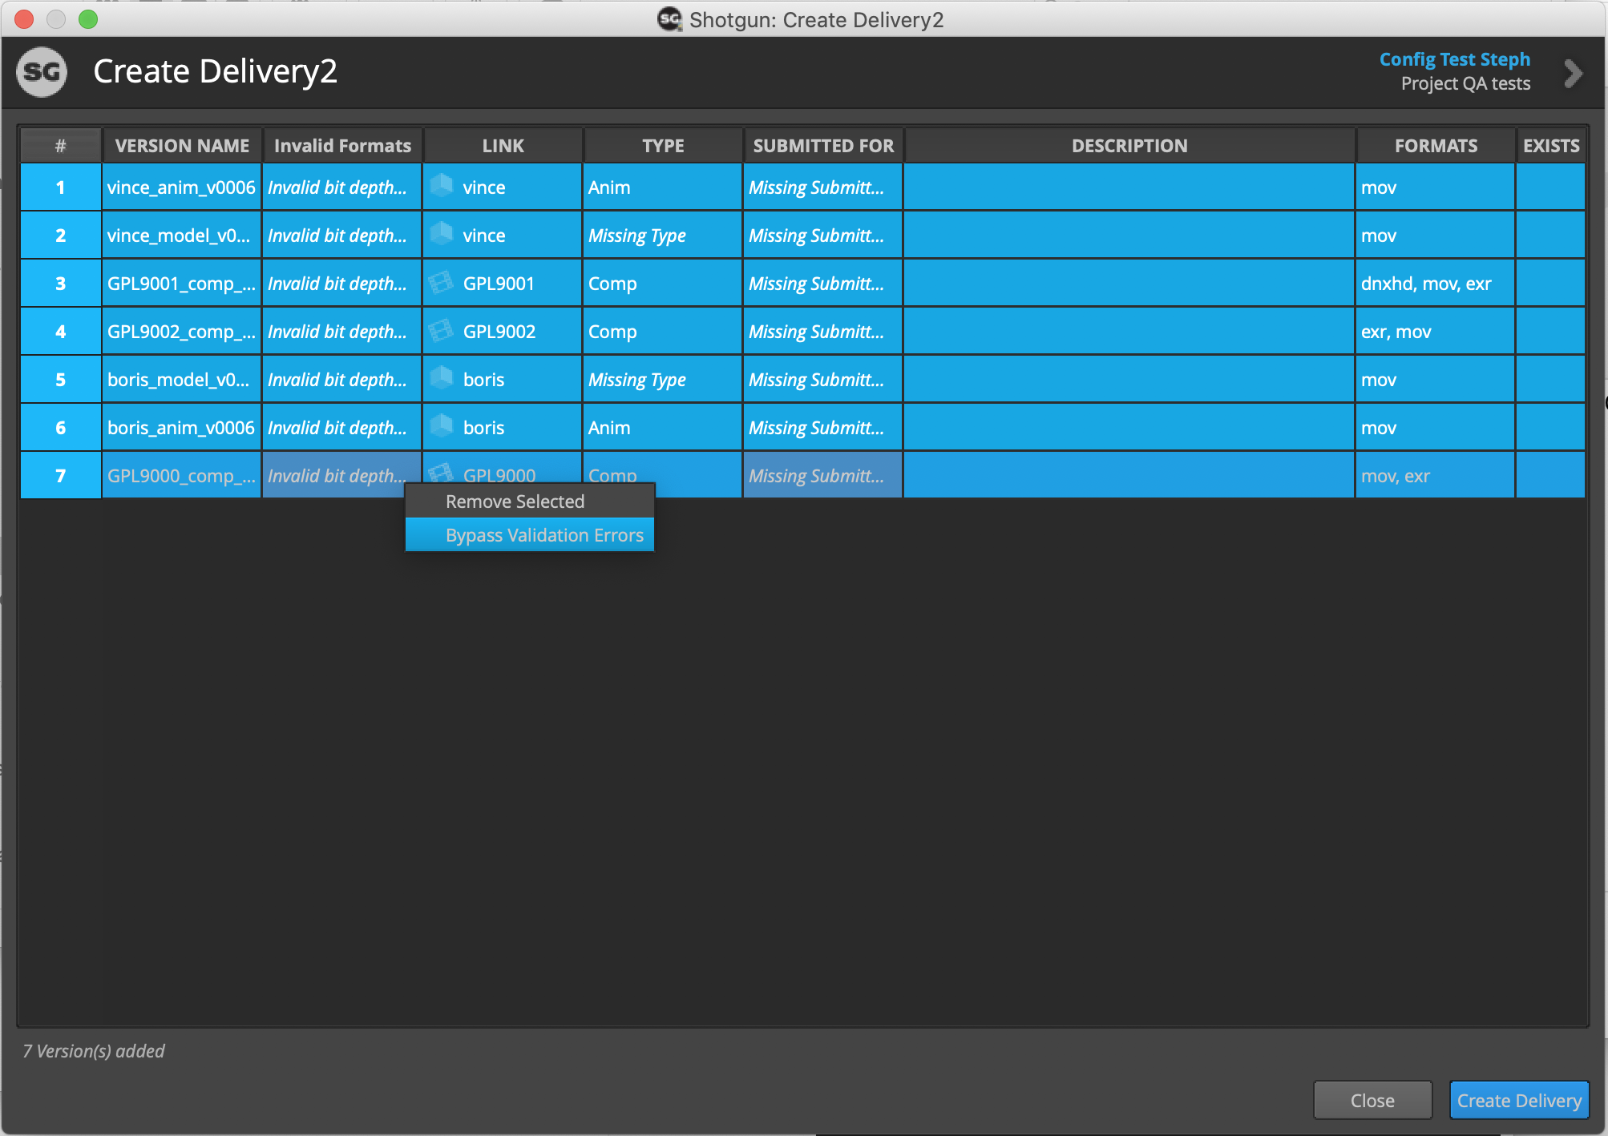Image resolution: width=1608 pixels, height=1136 pixels.
Task: Click Missing Submitt... cell in GPL9001 row
Action: click(823, 284)
